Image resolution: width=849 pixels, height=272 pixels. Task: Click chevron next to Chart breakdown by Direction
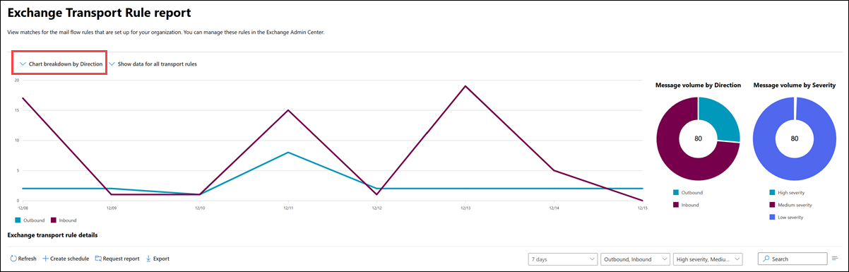point(23,64)
